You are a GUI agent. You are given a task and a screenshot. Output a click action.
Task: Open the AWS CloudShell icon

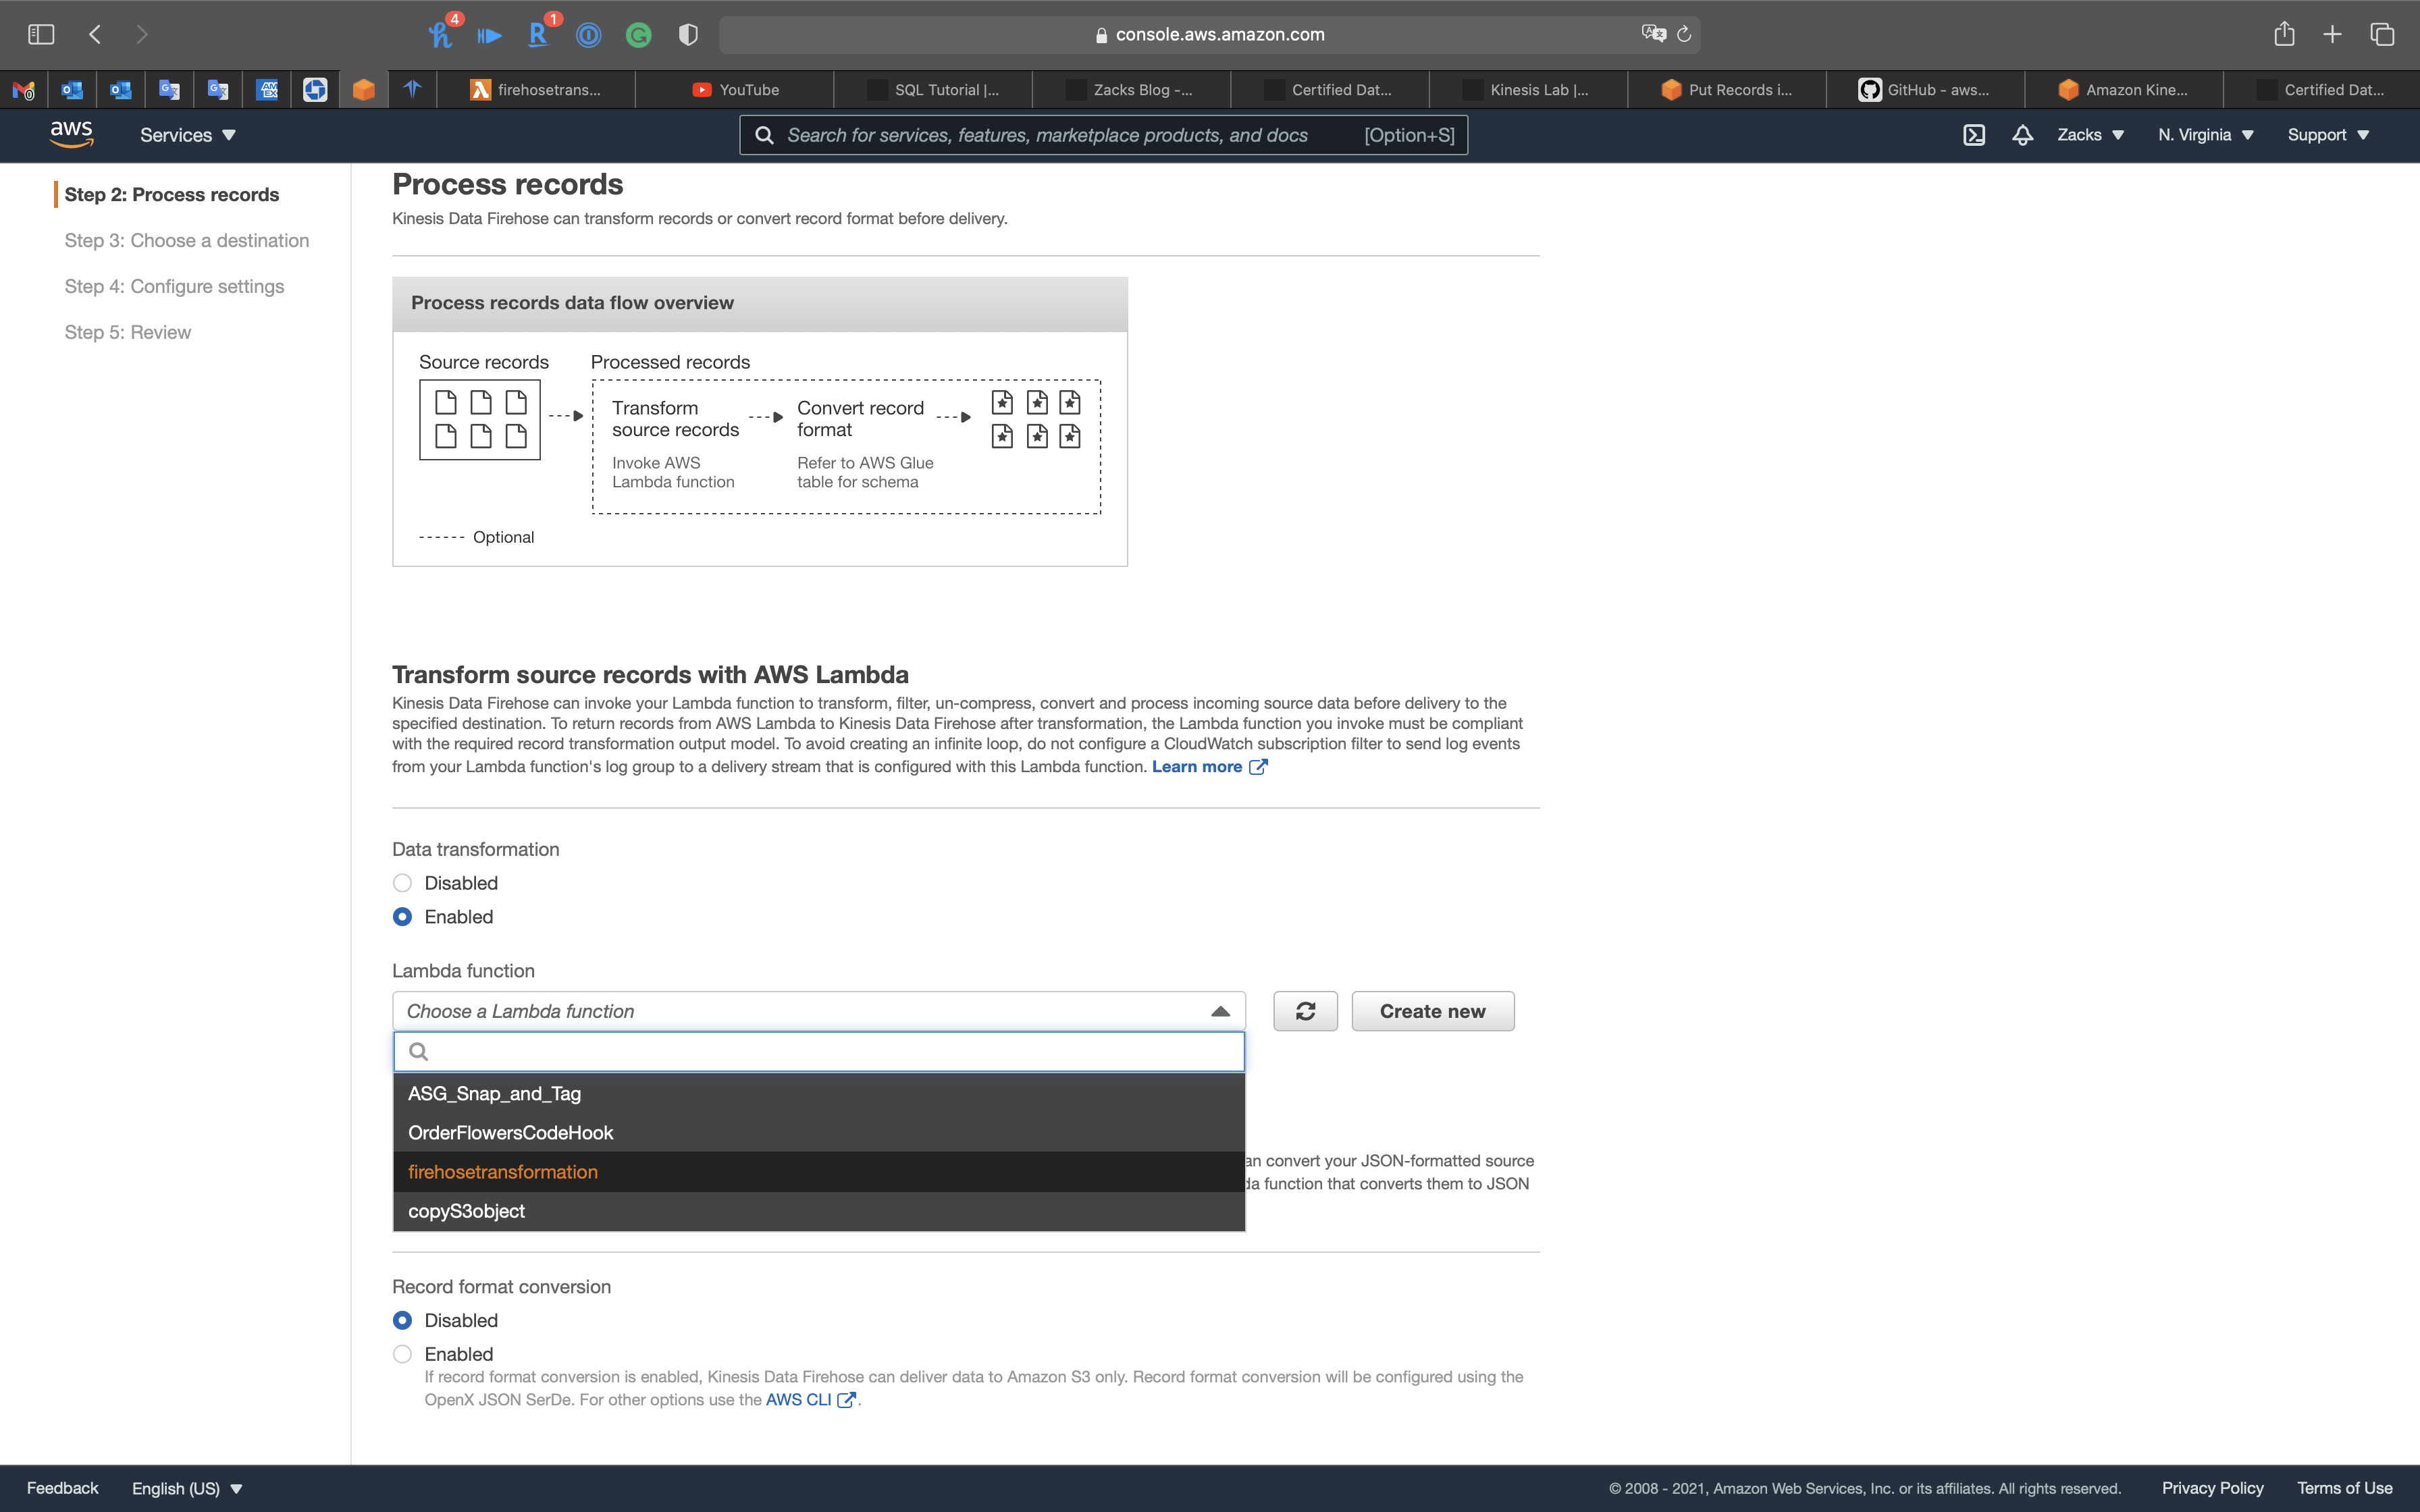point(1973,135)
